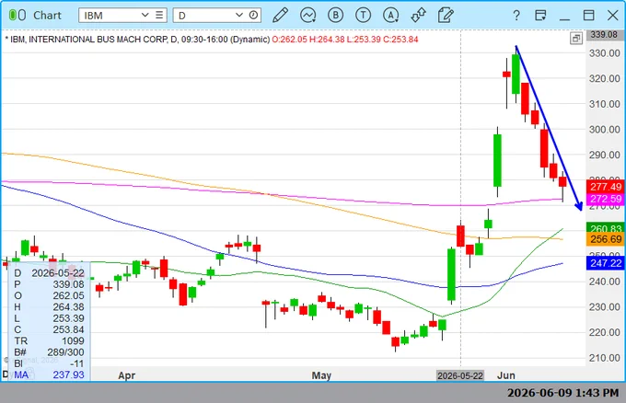
Task: Click the MA 237.93 row in data box
Action: pos(49,374)
